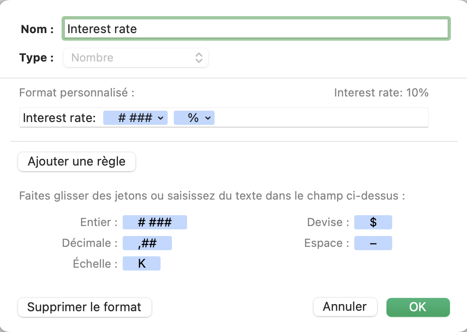Cancel with the Annuler button
This screenshot has width=467, height=332.
[345, 306]
